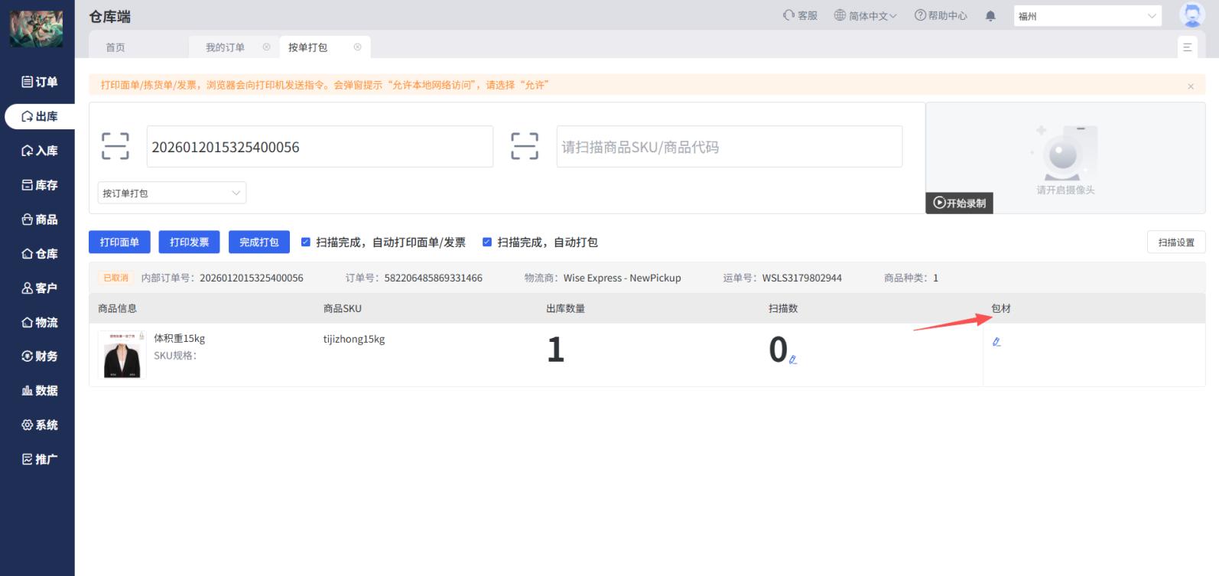The image size is (1219, 576).
Task: Click the 出库数量 column header
Action: point(566,308)
